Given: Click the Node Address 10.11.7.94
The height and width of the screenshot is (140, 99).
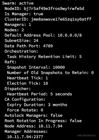Looking at the screenshot, I should pyautogui.click(x=50, y=126).
